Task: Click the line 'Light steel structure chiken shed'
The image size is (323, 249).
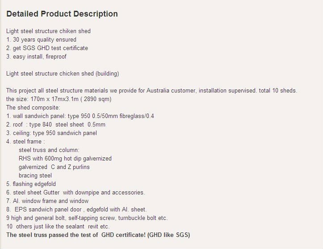Action: coord(48,31)
